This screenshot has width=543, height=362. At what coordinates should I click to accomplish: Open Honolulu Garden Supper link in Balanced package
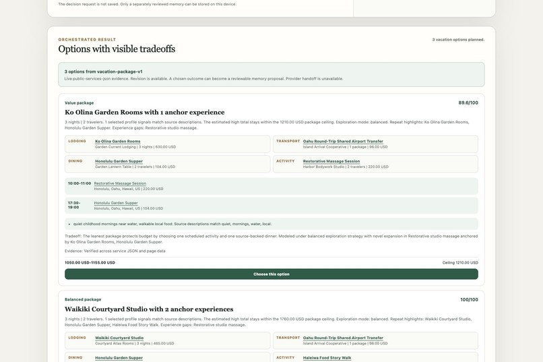click(119, 357)
